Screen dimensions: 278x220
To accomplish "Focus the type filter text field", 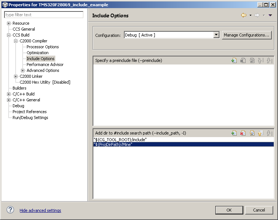I will 44,15.
